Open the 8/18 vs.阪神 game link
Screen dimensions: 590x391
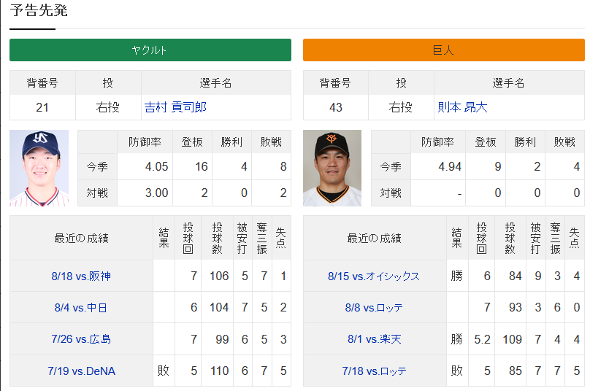tap(81, 276)
